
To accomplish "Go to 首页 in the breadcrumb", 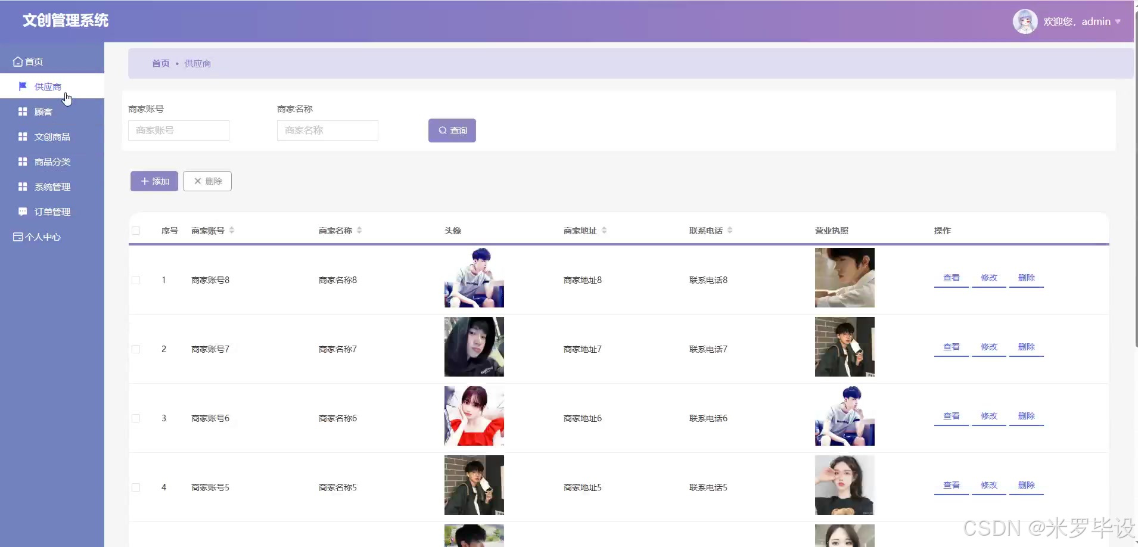I will [161, 63].
